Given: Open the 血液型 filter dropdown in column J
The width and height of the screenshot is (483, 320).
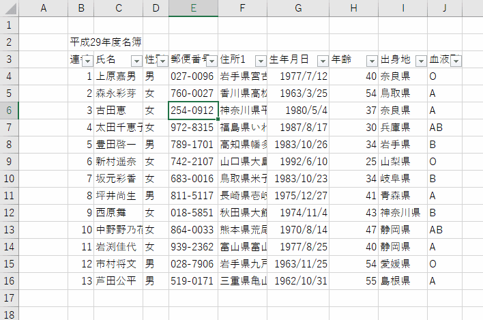Looking at the screenshot, I should 456,61.
